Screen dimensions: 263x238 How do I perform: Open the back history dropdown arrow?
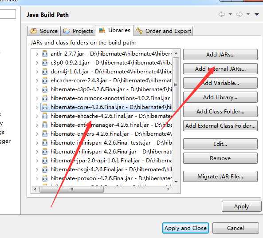pyautogui.click(x=231, y=14)
